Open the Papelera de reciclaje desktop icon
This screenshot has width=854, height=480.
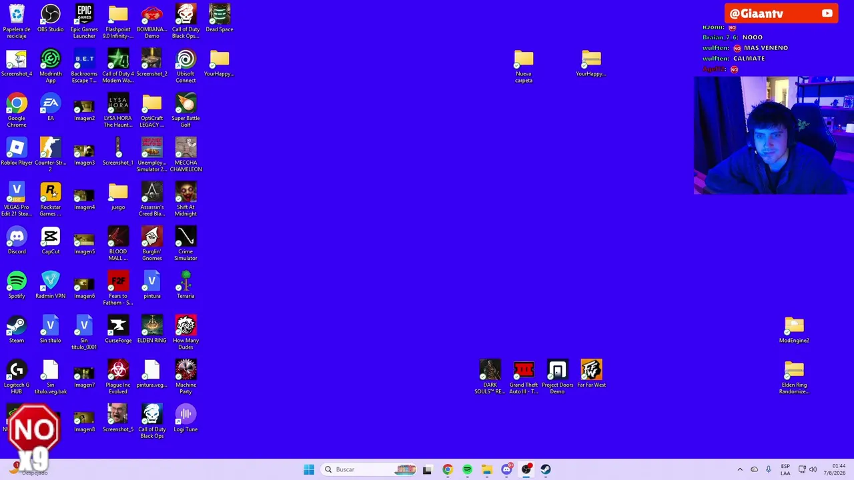coord(17,21)
